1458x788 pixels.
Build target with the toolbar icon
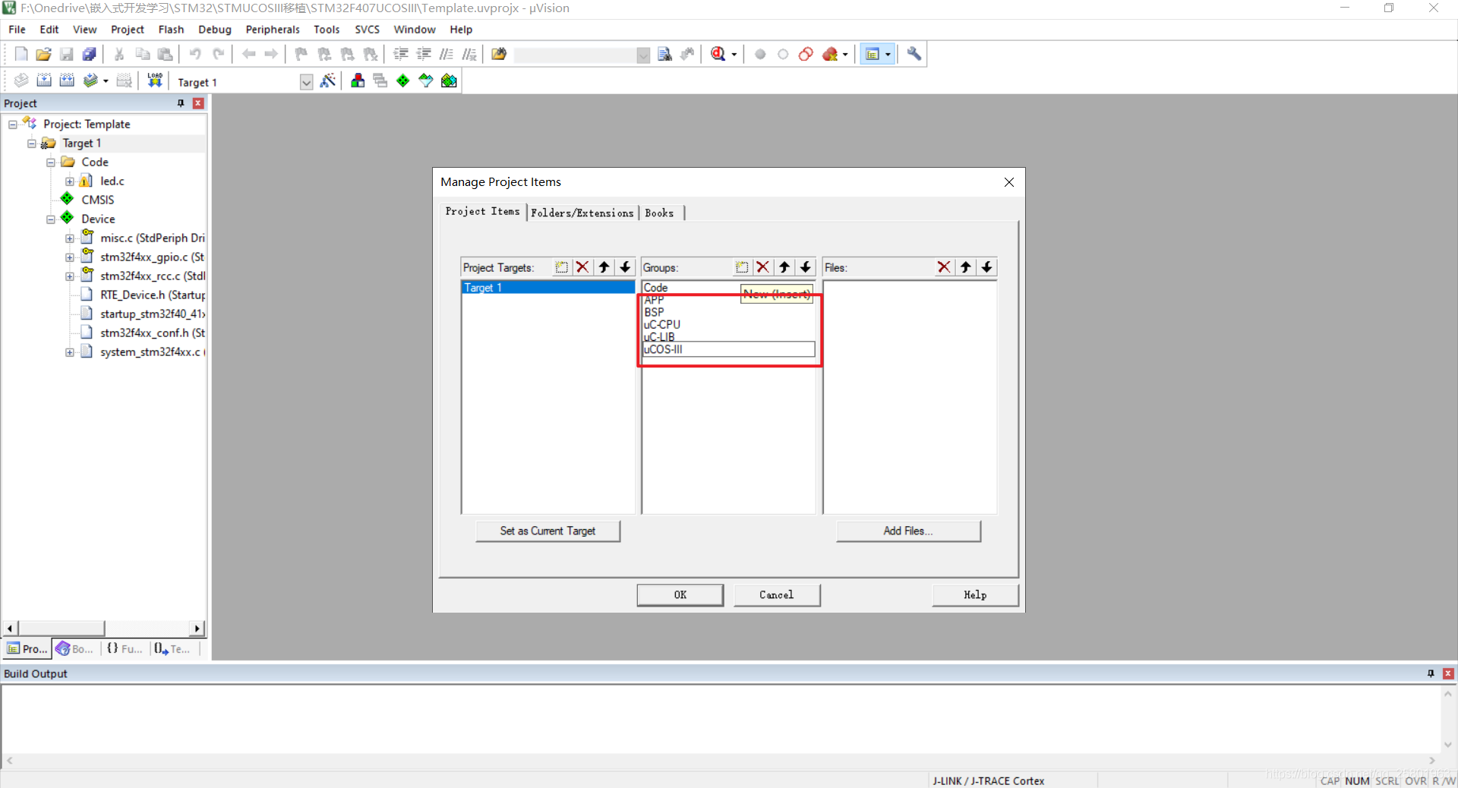click(x=44, y=80)
